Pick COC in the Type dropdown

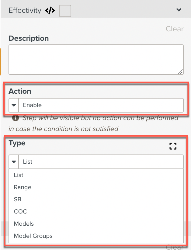point(20,212)
